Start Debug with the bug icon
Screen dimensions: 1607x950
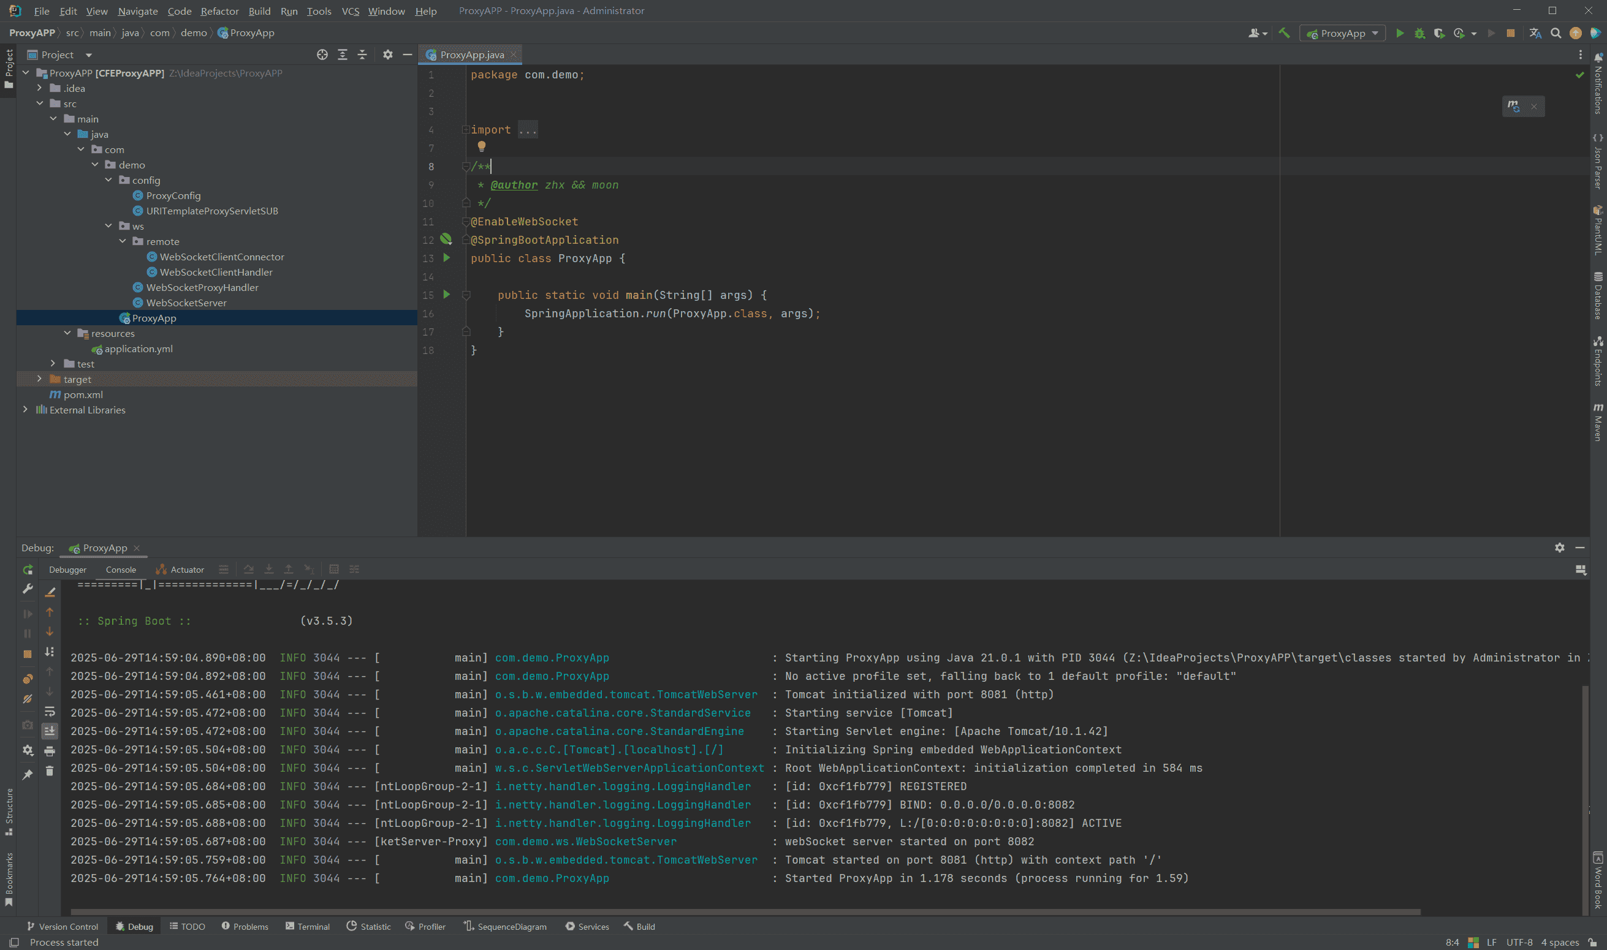click(x=1419, y=33)
